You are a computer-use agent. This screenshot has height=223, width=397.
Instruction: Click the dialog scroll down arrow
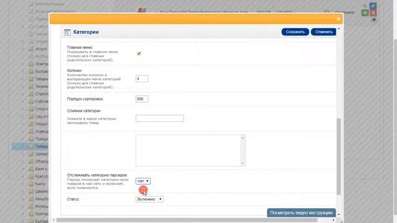tap(339, 214)
